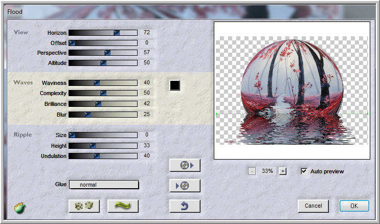Click the Waviness value field
Viewport: 380px width, 224px height.
(147, 82)
